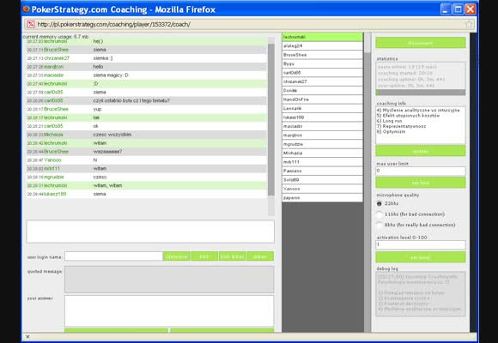Click the set level button
Image resolution: width=498 pixels, height=343 pixels.
click(x=421, y=257)
